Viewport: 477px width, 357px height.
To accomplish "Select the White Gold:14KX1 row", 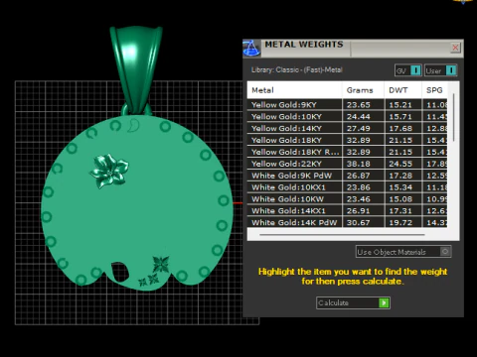I will 347,211.
